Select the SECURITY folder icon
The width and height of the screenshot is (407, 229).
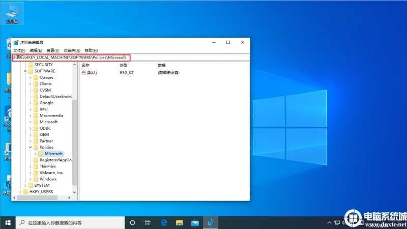(31, 65)
